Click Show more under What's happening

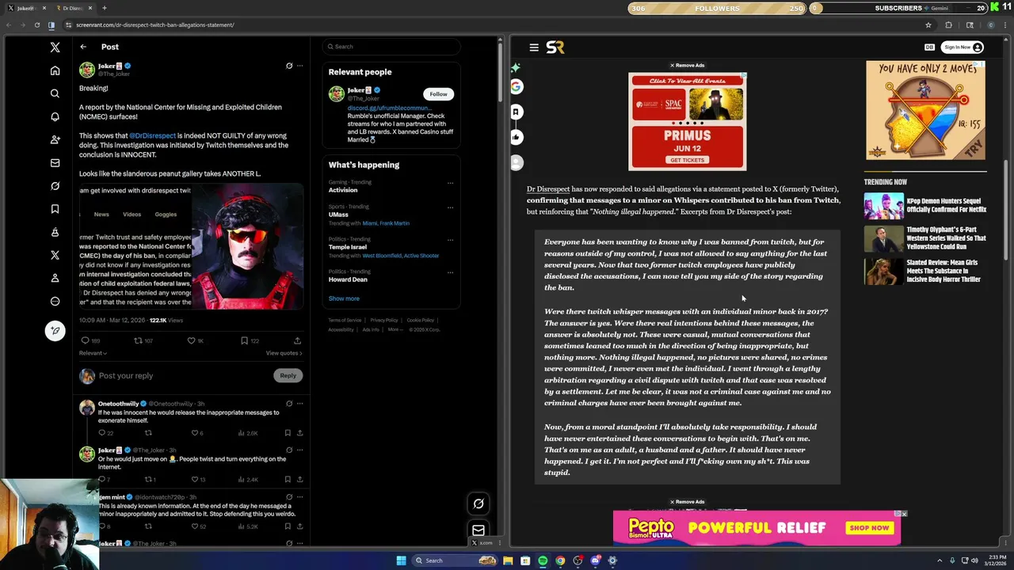tap(344, 298)
